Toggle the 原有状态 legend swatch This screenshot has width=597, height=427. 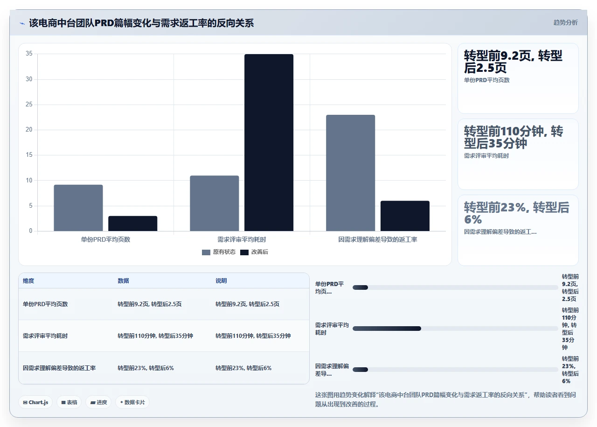tap(206, 252)
